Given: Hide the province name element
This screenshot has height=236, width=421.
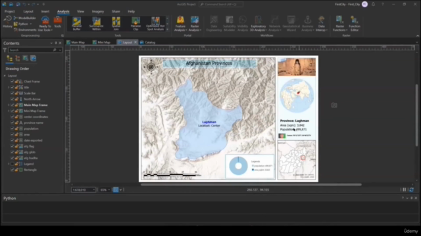Looking at the screenshot, I should click(x=12, y=123).
